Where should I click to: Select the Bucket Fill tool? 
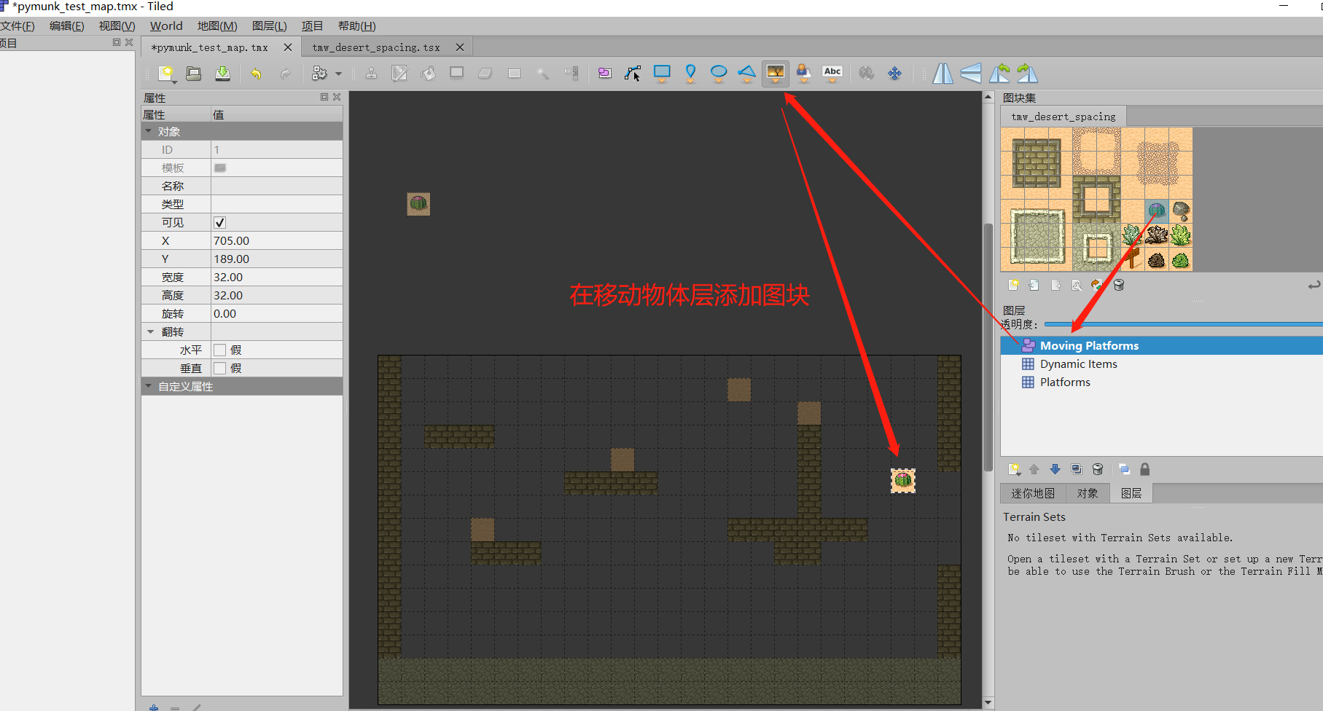428,73
